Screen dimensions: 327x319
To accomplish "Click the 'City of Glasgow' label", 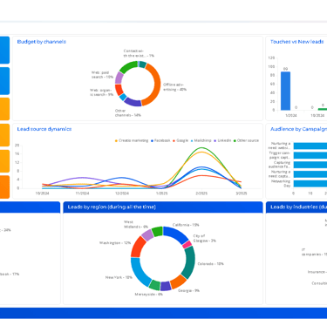I will point(204,239).
